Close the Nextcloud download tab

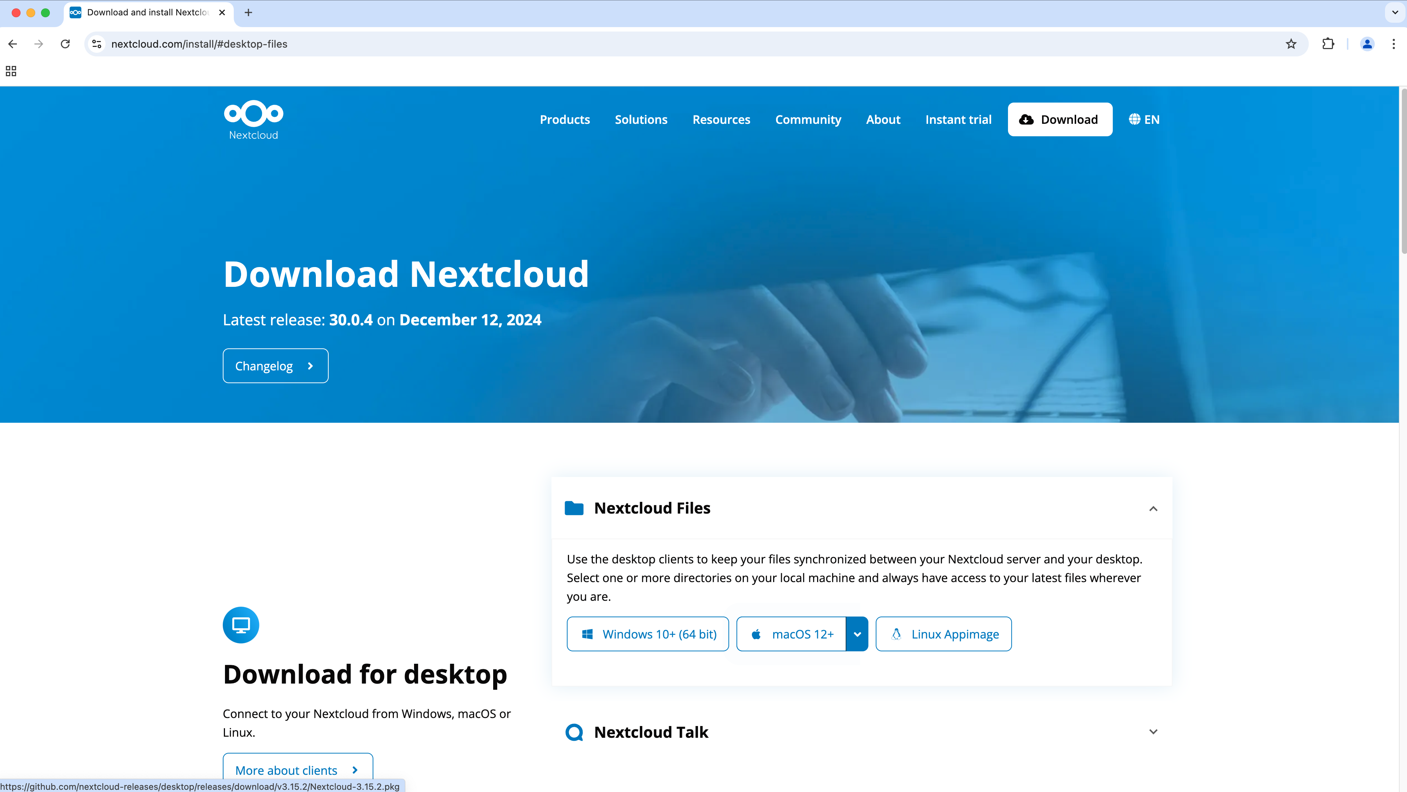tap(222, 12)
